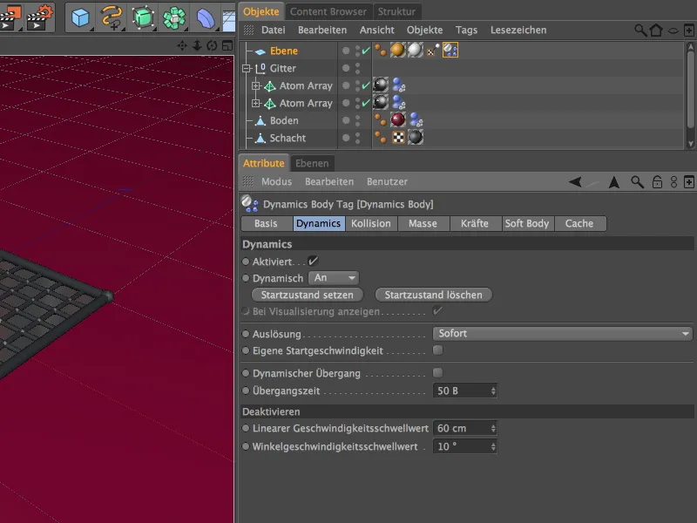Toggle the visibility dot for Schacht

346,138
